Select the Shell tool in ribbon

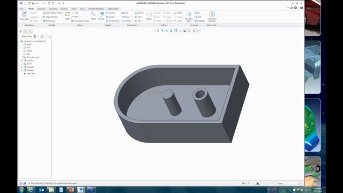click(x=138, y=17)
